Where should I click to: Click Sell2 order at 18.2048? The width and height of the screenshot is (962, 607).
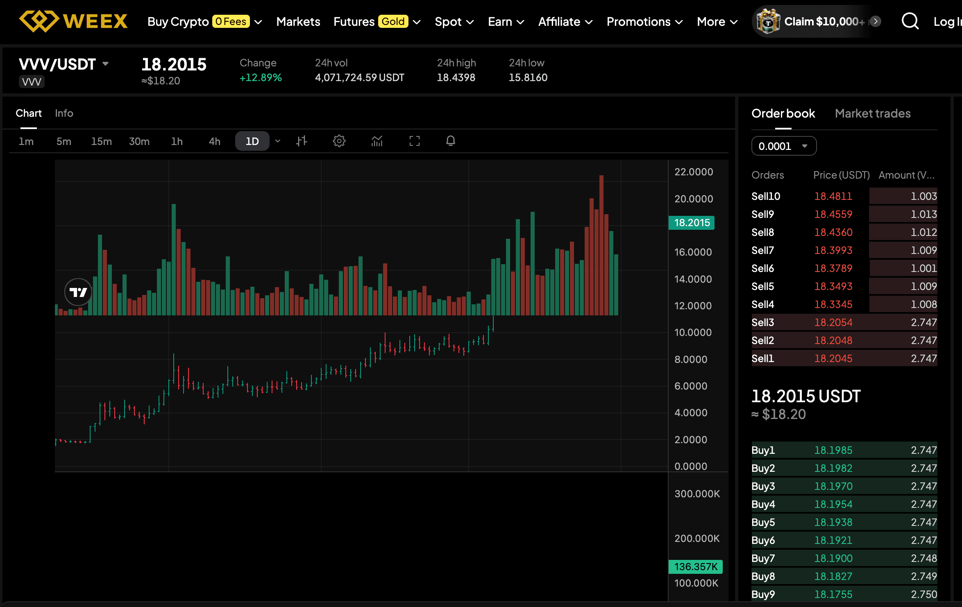click(844, 340)
